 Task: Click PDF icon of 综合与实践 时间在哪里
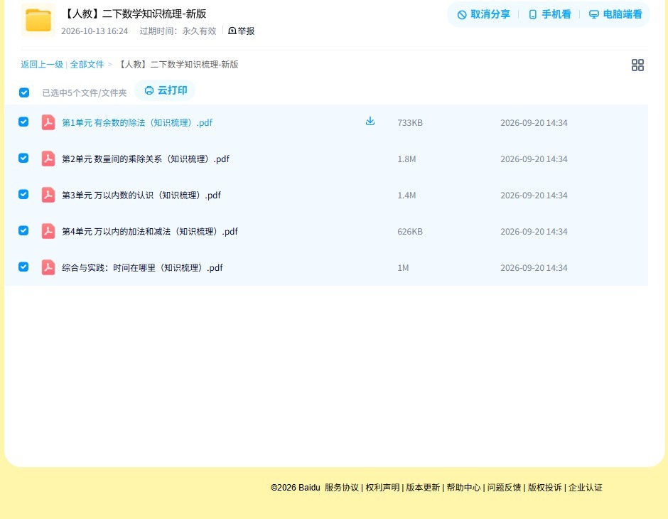(x=48, y=267)
